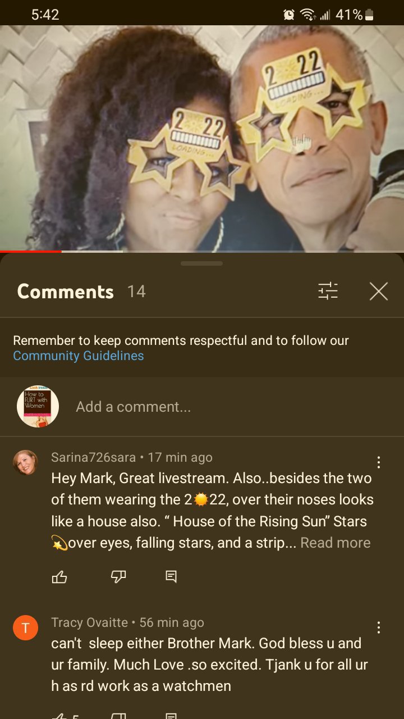Tap the video player image
Image resolution: width=404 pixels, height=719 pixels.
click(x=202, y=138)
